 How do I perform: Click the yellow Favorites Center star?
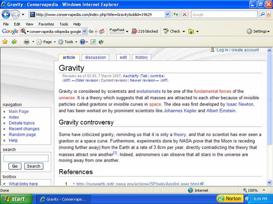5,42
